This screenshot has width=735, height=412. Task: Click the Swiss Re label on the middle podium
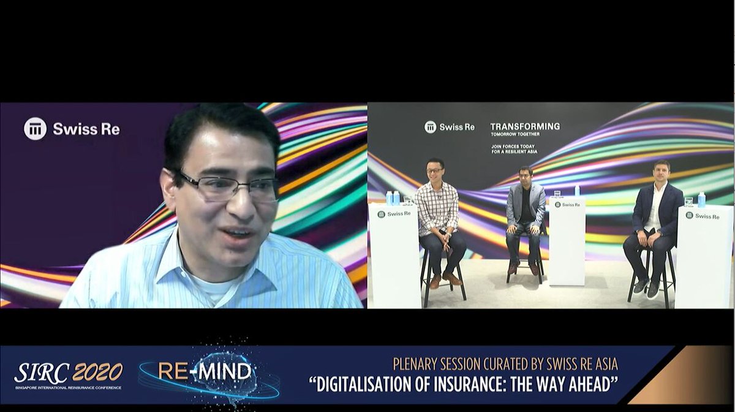(568, 205)
